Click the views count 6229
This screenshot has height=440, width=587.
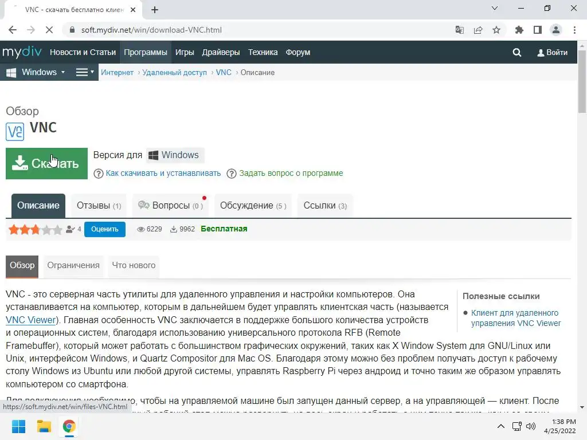pos(150,229)
